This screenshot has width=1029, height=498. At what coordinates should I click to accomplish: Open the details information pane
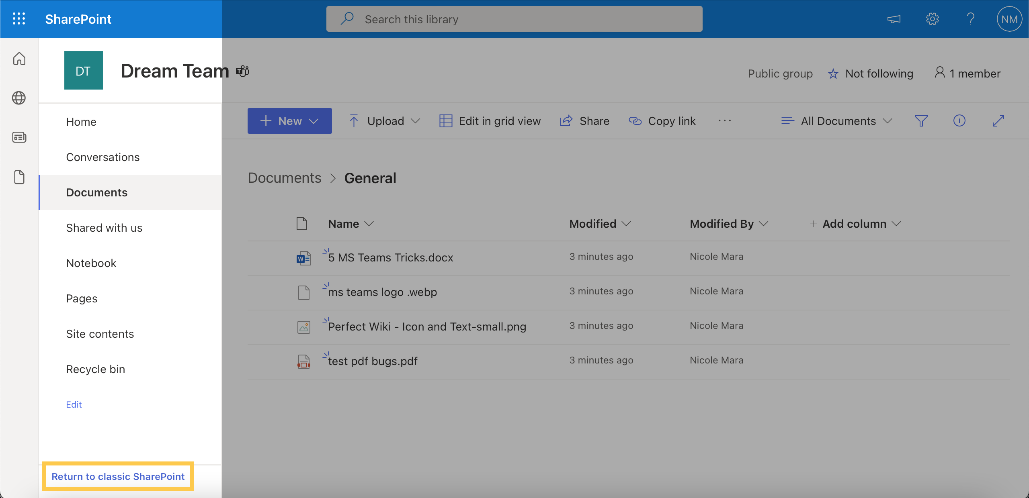point(959,121)
